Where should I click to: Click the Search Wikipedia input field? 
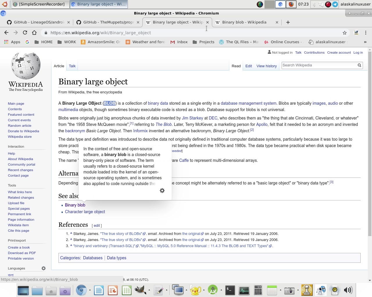(319, 65)
